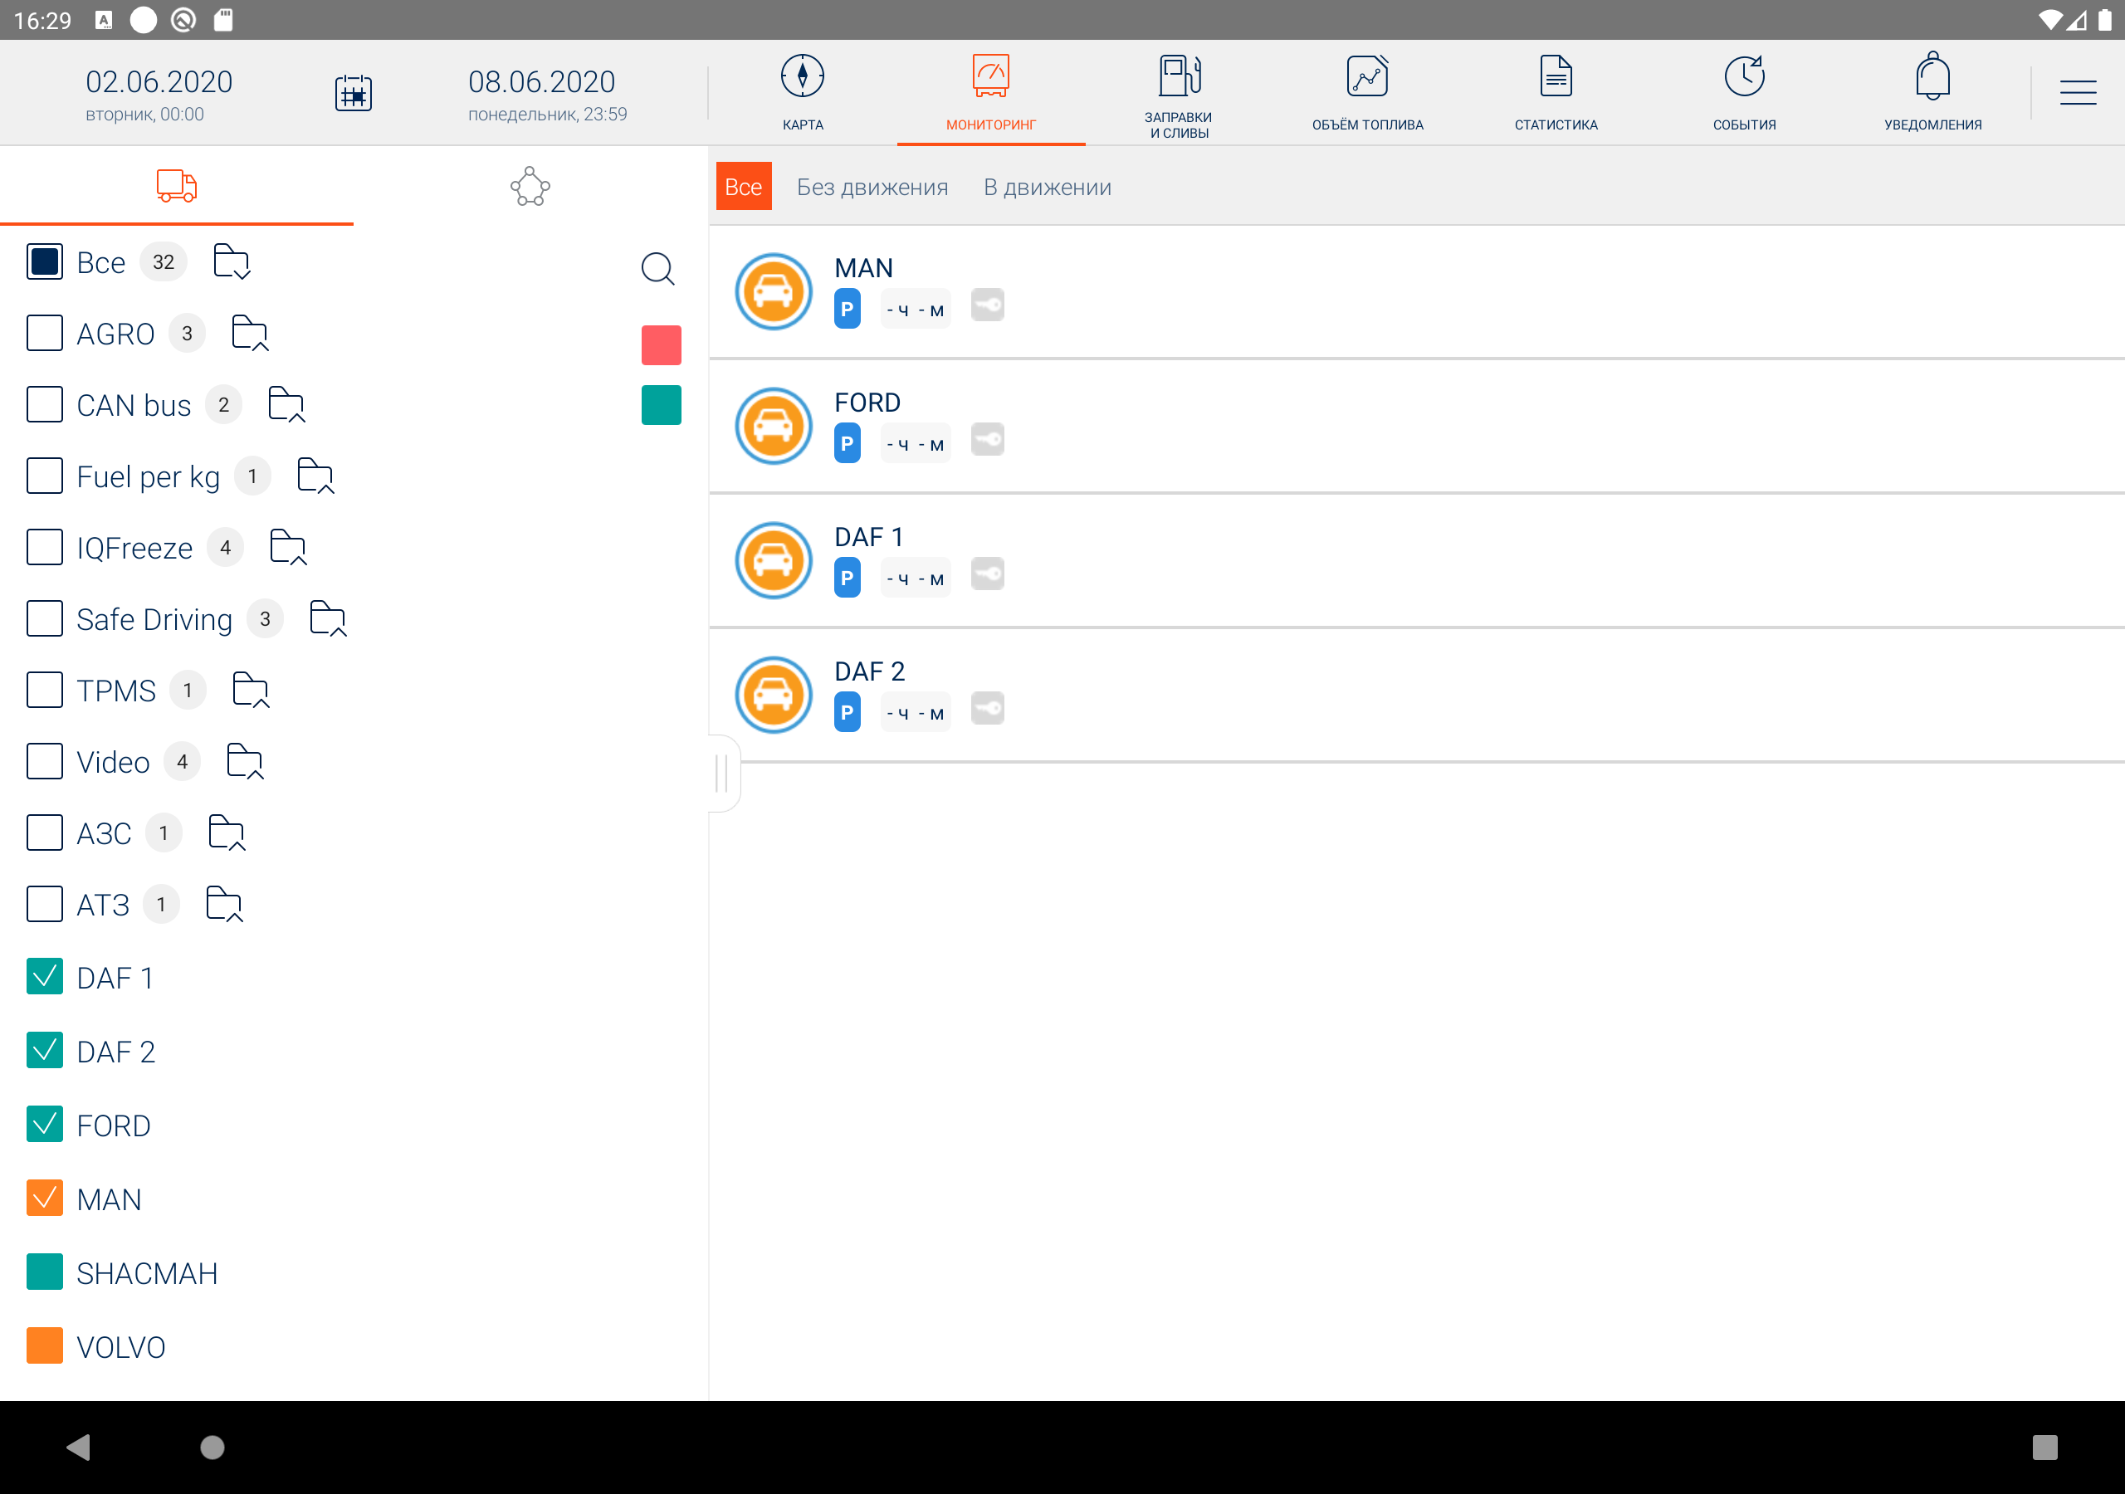Check the TPMS group checkbox
The height and width of the screenshot is (1494, 2125).
(x=45, y=690)
